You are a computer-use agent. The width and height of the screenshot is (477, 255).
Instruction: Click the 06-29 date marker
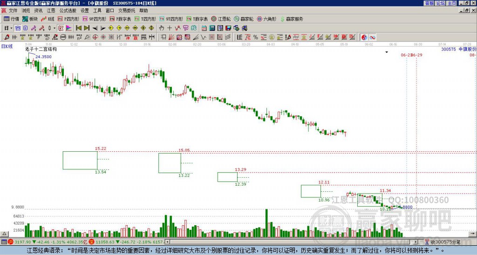point(417,55)
